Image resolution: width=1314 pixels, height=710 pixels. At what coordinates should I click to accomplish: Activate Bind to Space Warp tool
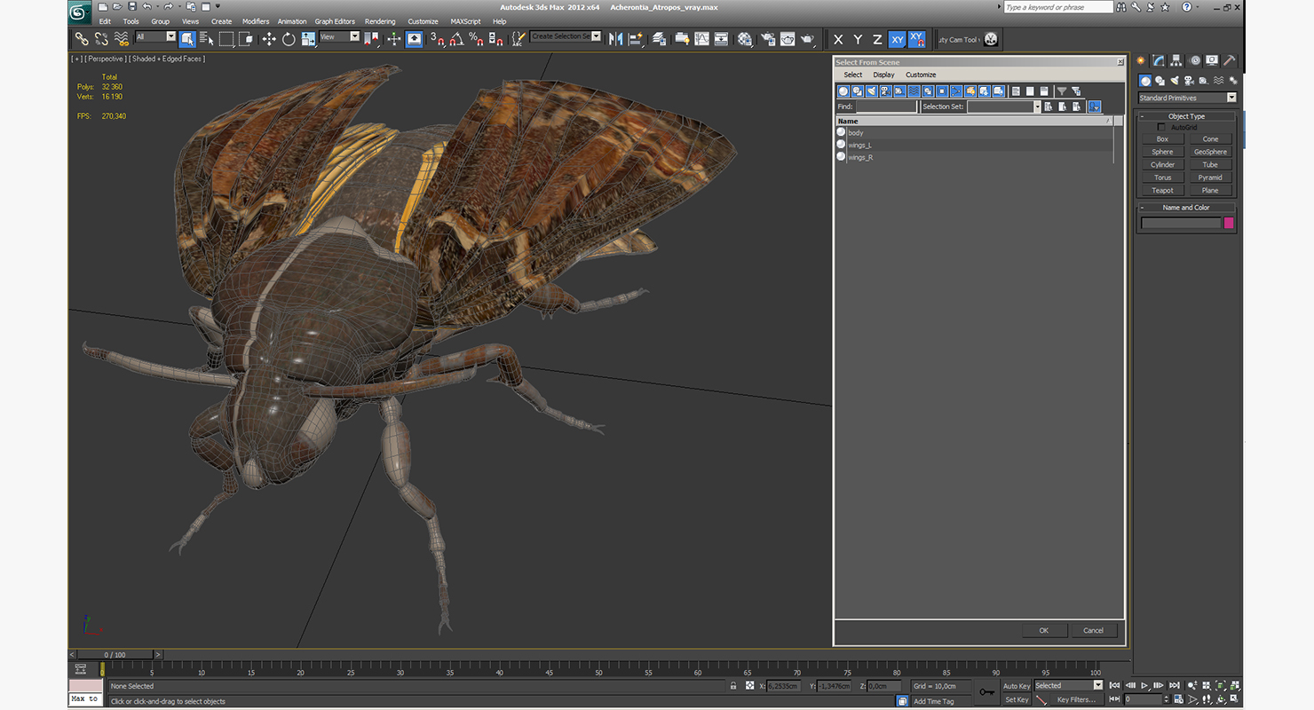click(122, 39)
